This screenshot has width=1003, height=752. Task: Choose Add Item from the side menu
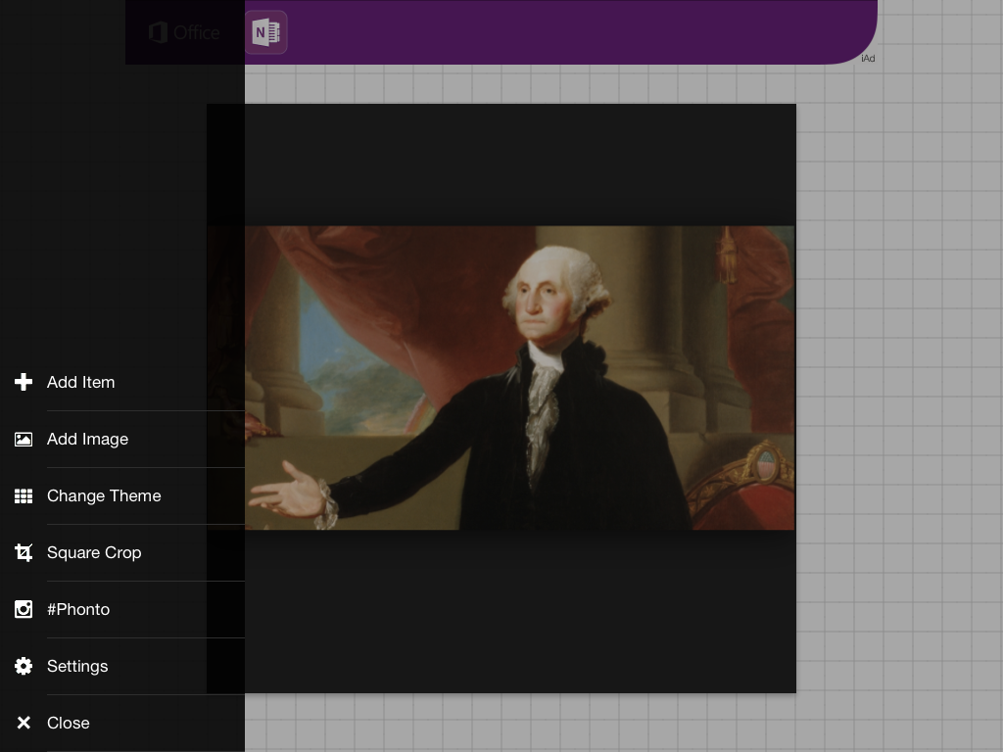(122, 383)
